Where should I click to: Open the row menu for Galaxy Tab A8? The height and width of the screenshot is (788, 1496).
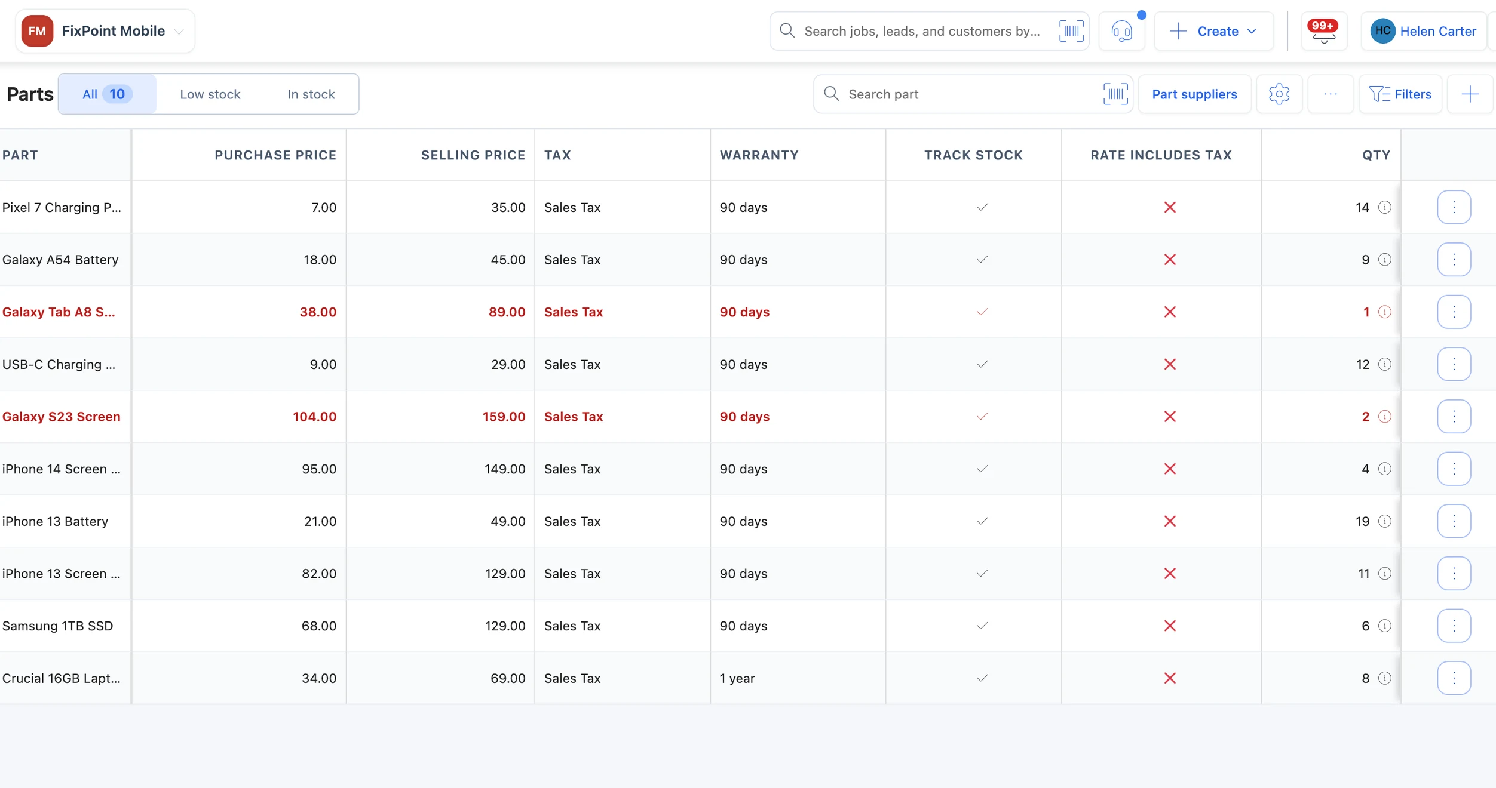point(1454,312)
